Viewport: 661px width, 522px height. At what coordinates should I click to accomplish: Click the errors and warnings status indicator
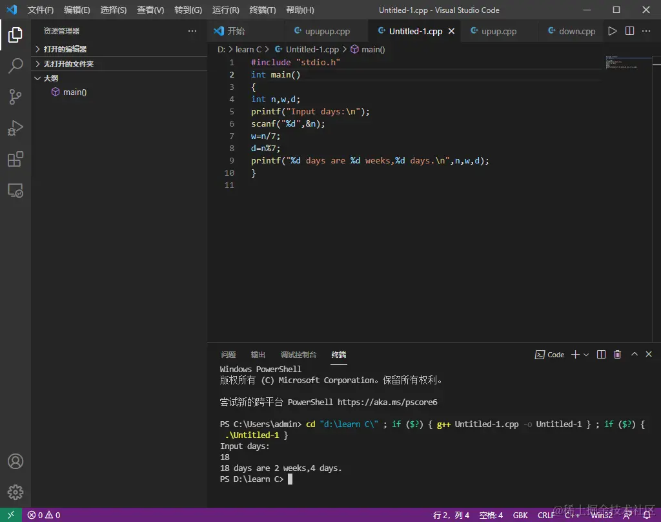pyautogui.click(x=44, y=515)
